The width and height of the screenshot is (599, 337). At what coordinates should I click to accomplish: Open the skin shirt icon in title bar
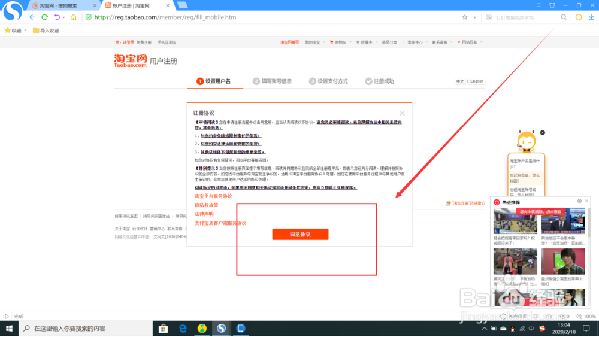point(552,5)
